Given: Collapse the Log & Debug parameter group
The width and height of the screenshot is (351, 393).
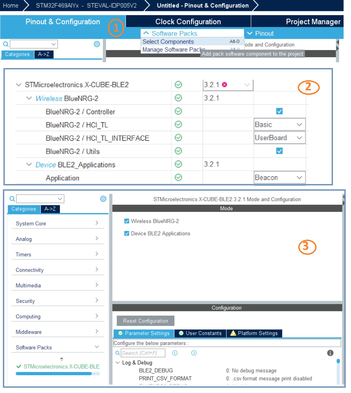Looking at the screenshot, I should (118, 362).
